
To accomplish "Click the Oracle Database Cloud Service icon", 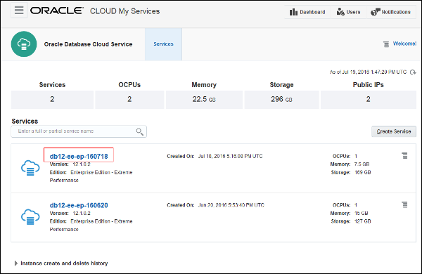I will coord(24,44).
